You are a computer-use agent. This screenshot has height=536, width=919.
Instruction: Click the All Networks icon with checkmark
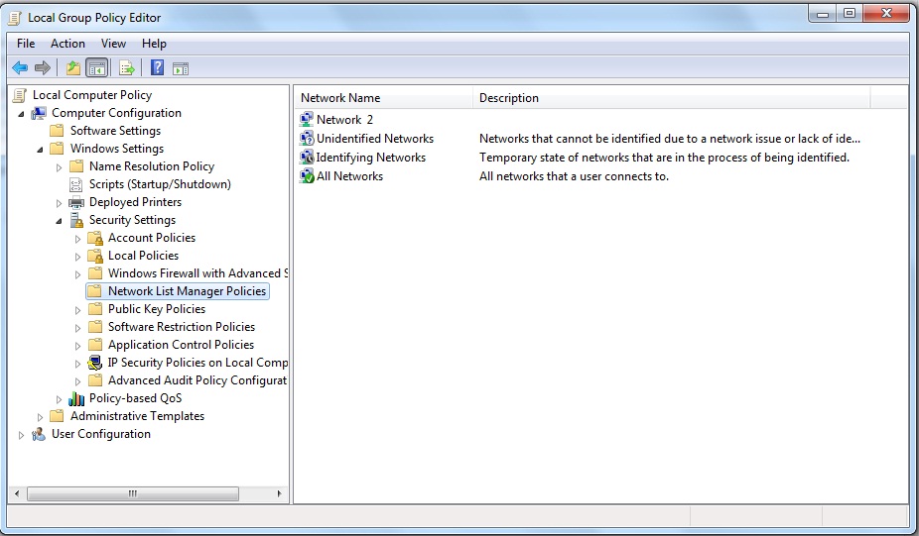pyautogui.click(x=307, y=176)
